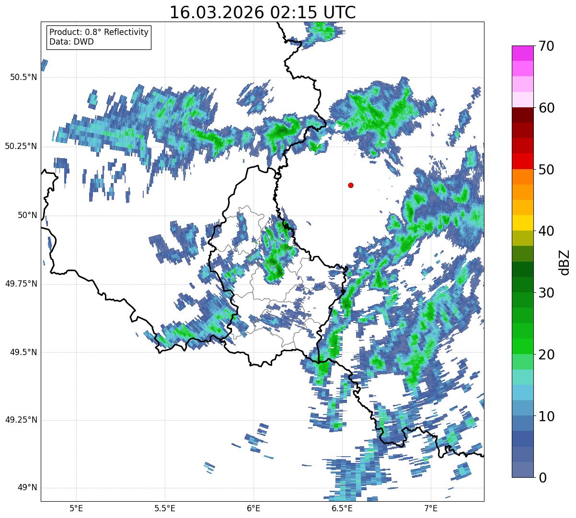
Task: Click the 49.5°N latitude label
Action: (x=23, y=352)
